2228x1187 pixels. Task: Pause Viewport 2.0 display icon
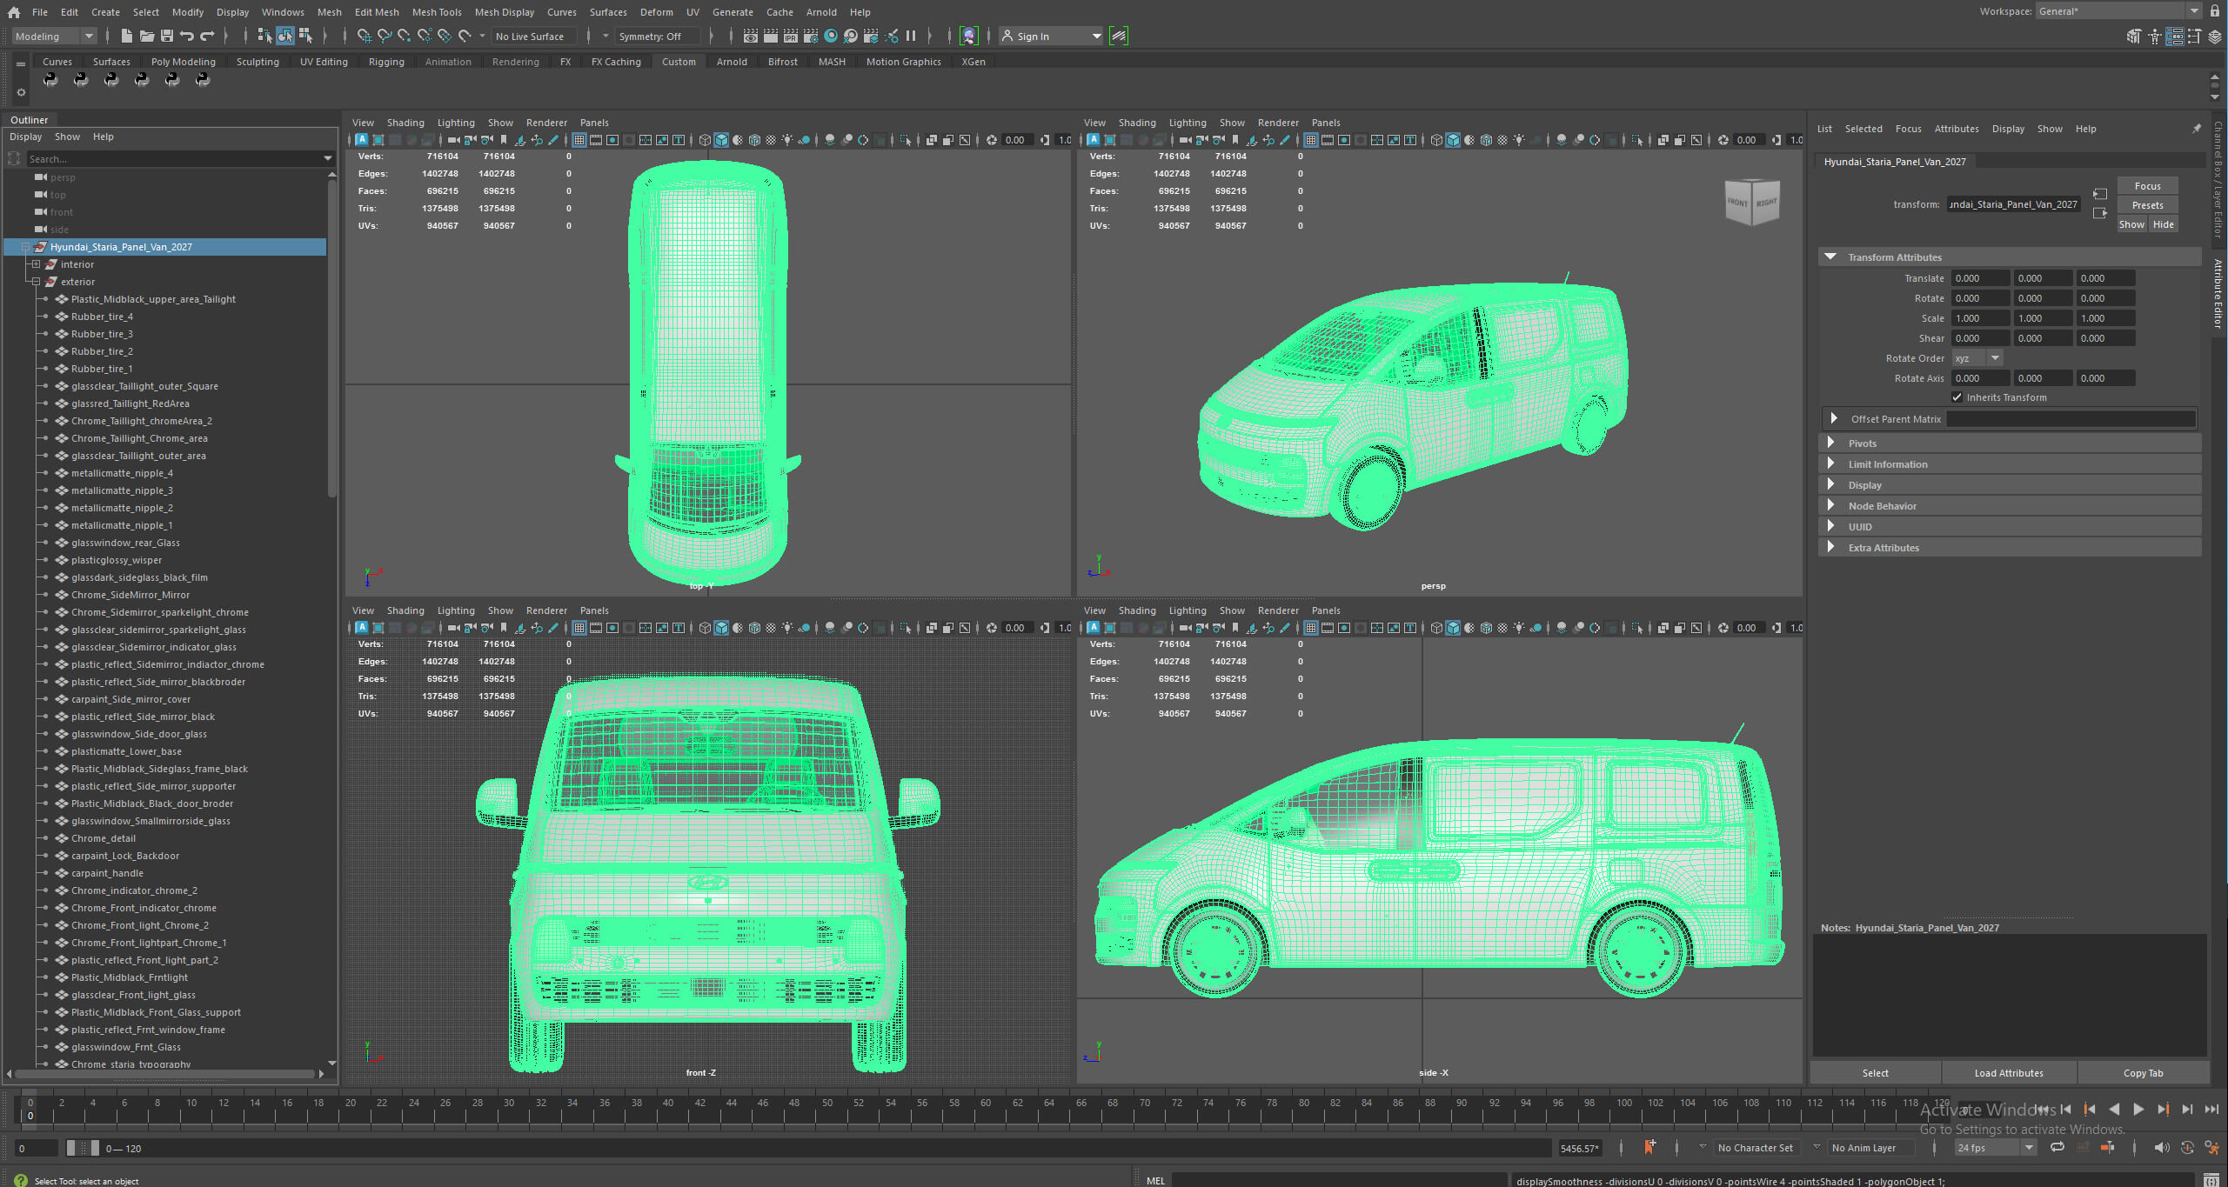911,36
